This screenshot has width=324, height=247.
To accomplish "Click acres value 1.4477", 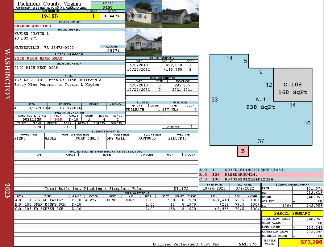I will coord(112,16).
